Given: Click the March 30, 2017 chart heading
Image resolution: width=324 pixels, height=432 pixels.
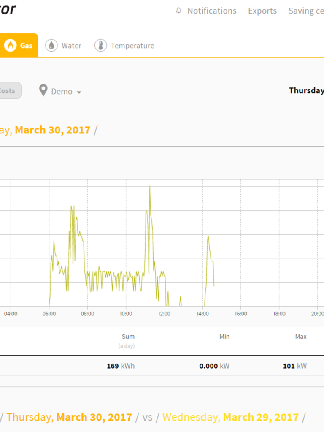Looking at the screenshot, I should click(x=52, y=130).
